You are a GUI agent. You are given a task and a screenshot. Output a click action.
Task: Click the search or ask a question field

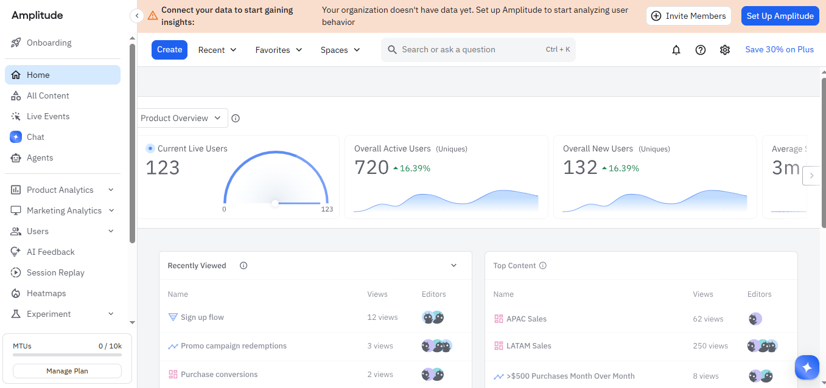coord(478,50)
